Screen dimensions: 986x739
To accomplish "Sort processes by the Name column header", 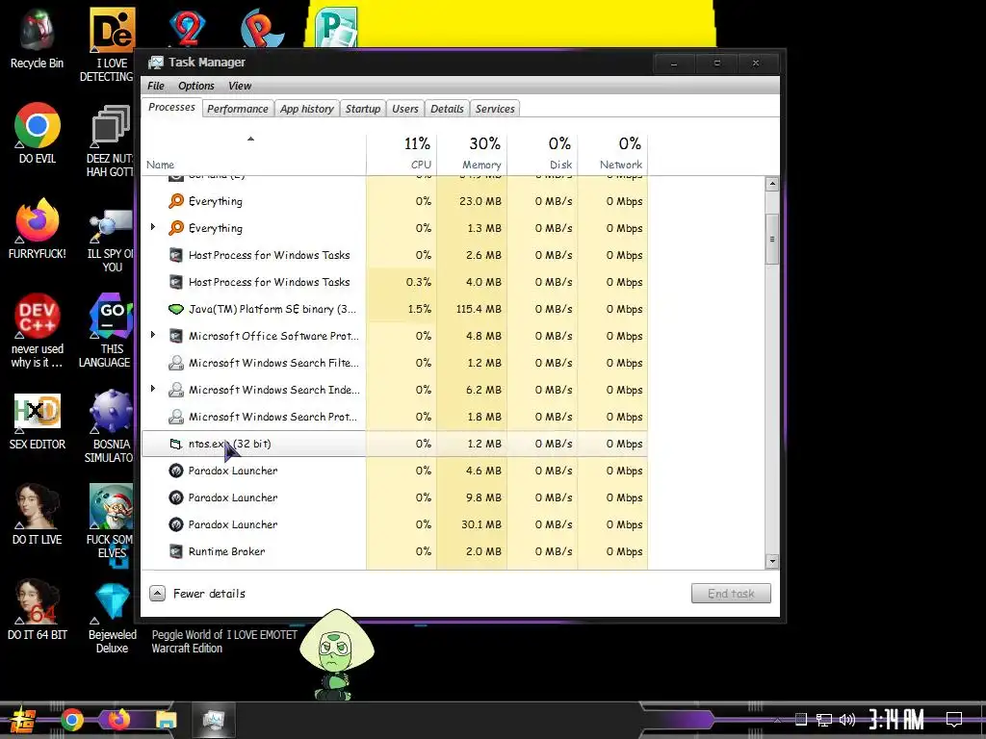I will (253, 154).
